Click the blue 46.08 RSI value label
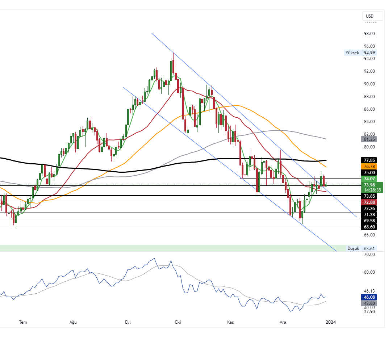388x340 pixels. coord(369,297)
